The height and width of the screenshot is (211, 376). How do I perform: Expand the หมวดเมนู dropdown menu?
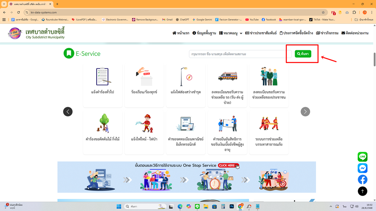pyautogui.click(x=231, y=33)
